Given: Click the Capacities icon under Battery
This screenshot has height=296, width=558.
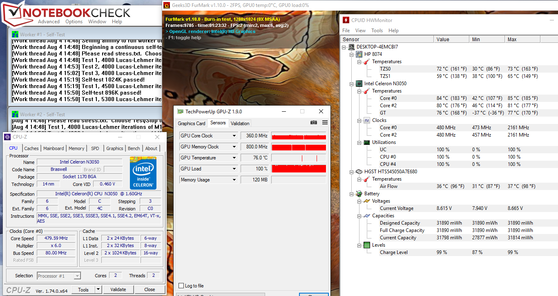Looking at the screenshot, I should pos(367,216).
